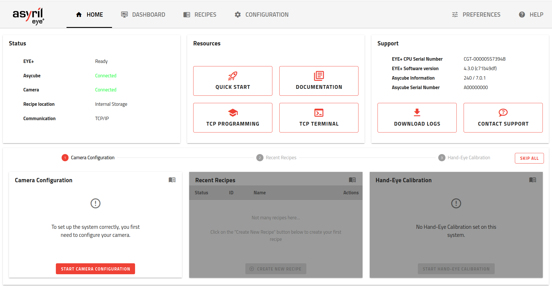Click the Skip All button
Screen dimensions: 552x286
[529, 158]
